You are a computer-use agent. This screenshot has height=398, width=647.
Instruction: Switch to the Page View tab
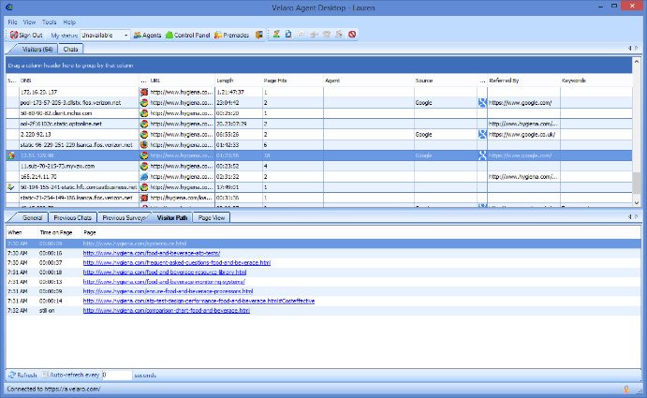212,217
